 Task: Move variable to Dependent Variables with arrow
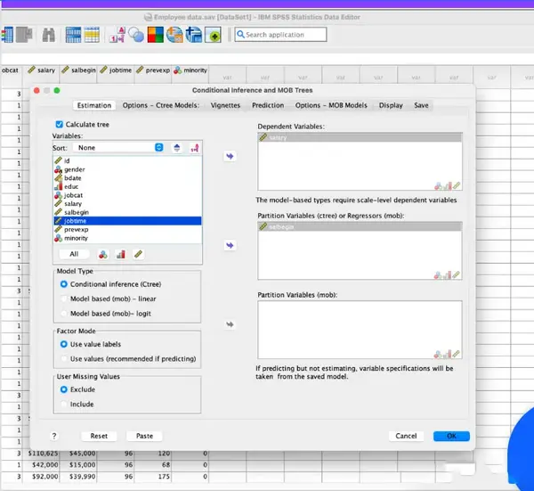(x=230, y=156)
